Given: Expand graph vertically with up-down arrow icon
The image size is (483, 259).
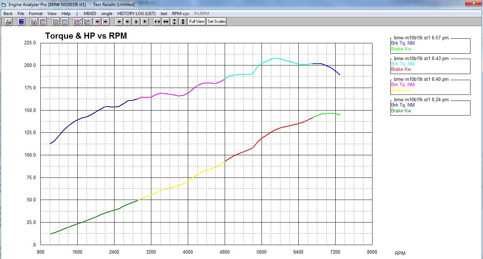Looking at the screenshot, I should pos(183,21).
